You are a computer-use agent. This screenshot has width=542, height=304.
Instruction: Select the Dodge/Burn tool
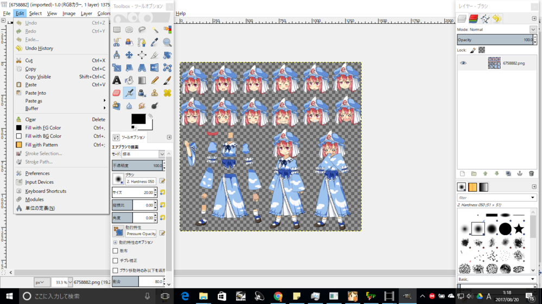click(155, 106)
